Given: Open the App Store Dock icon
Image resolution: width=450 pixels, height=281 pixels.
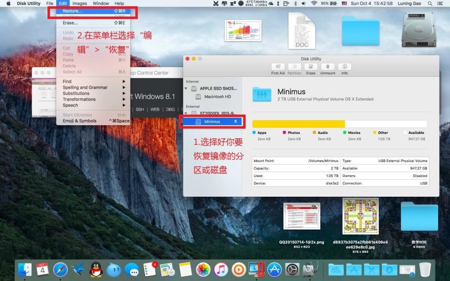Looking at the screenshot, I should point(274,270).
